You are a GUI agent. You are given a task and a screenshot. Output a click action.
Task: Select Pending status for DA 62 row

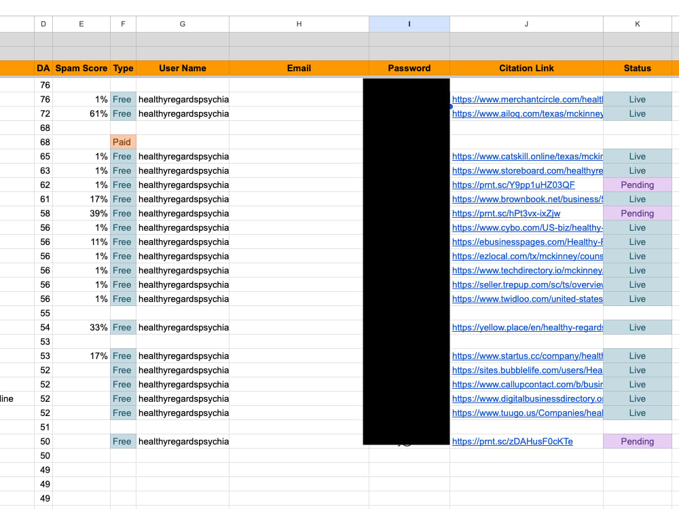coord(638,185)
